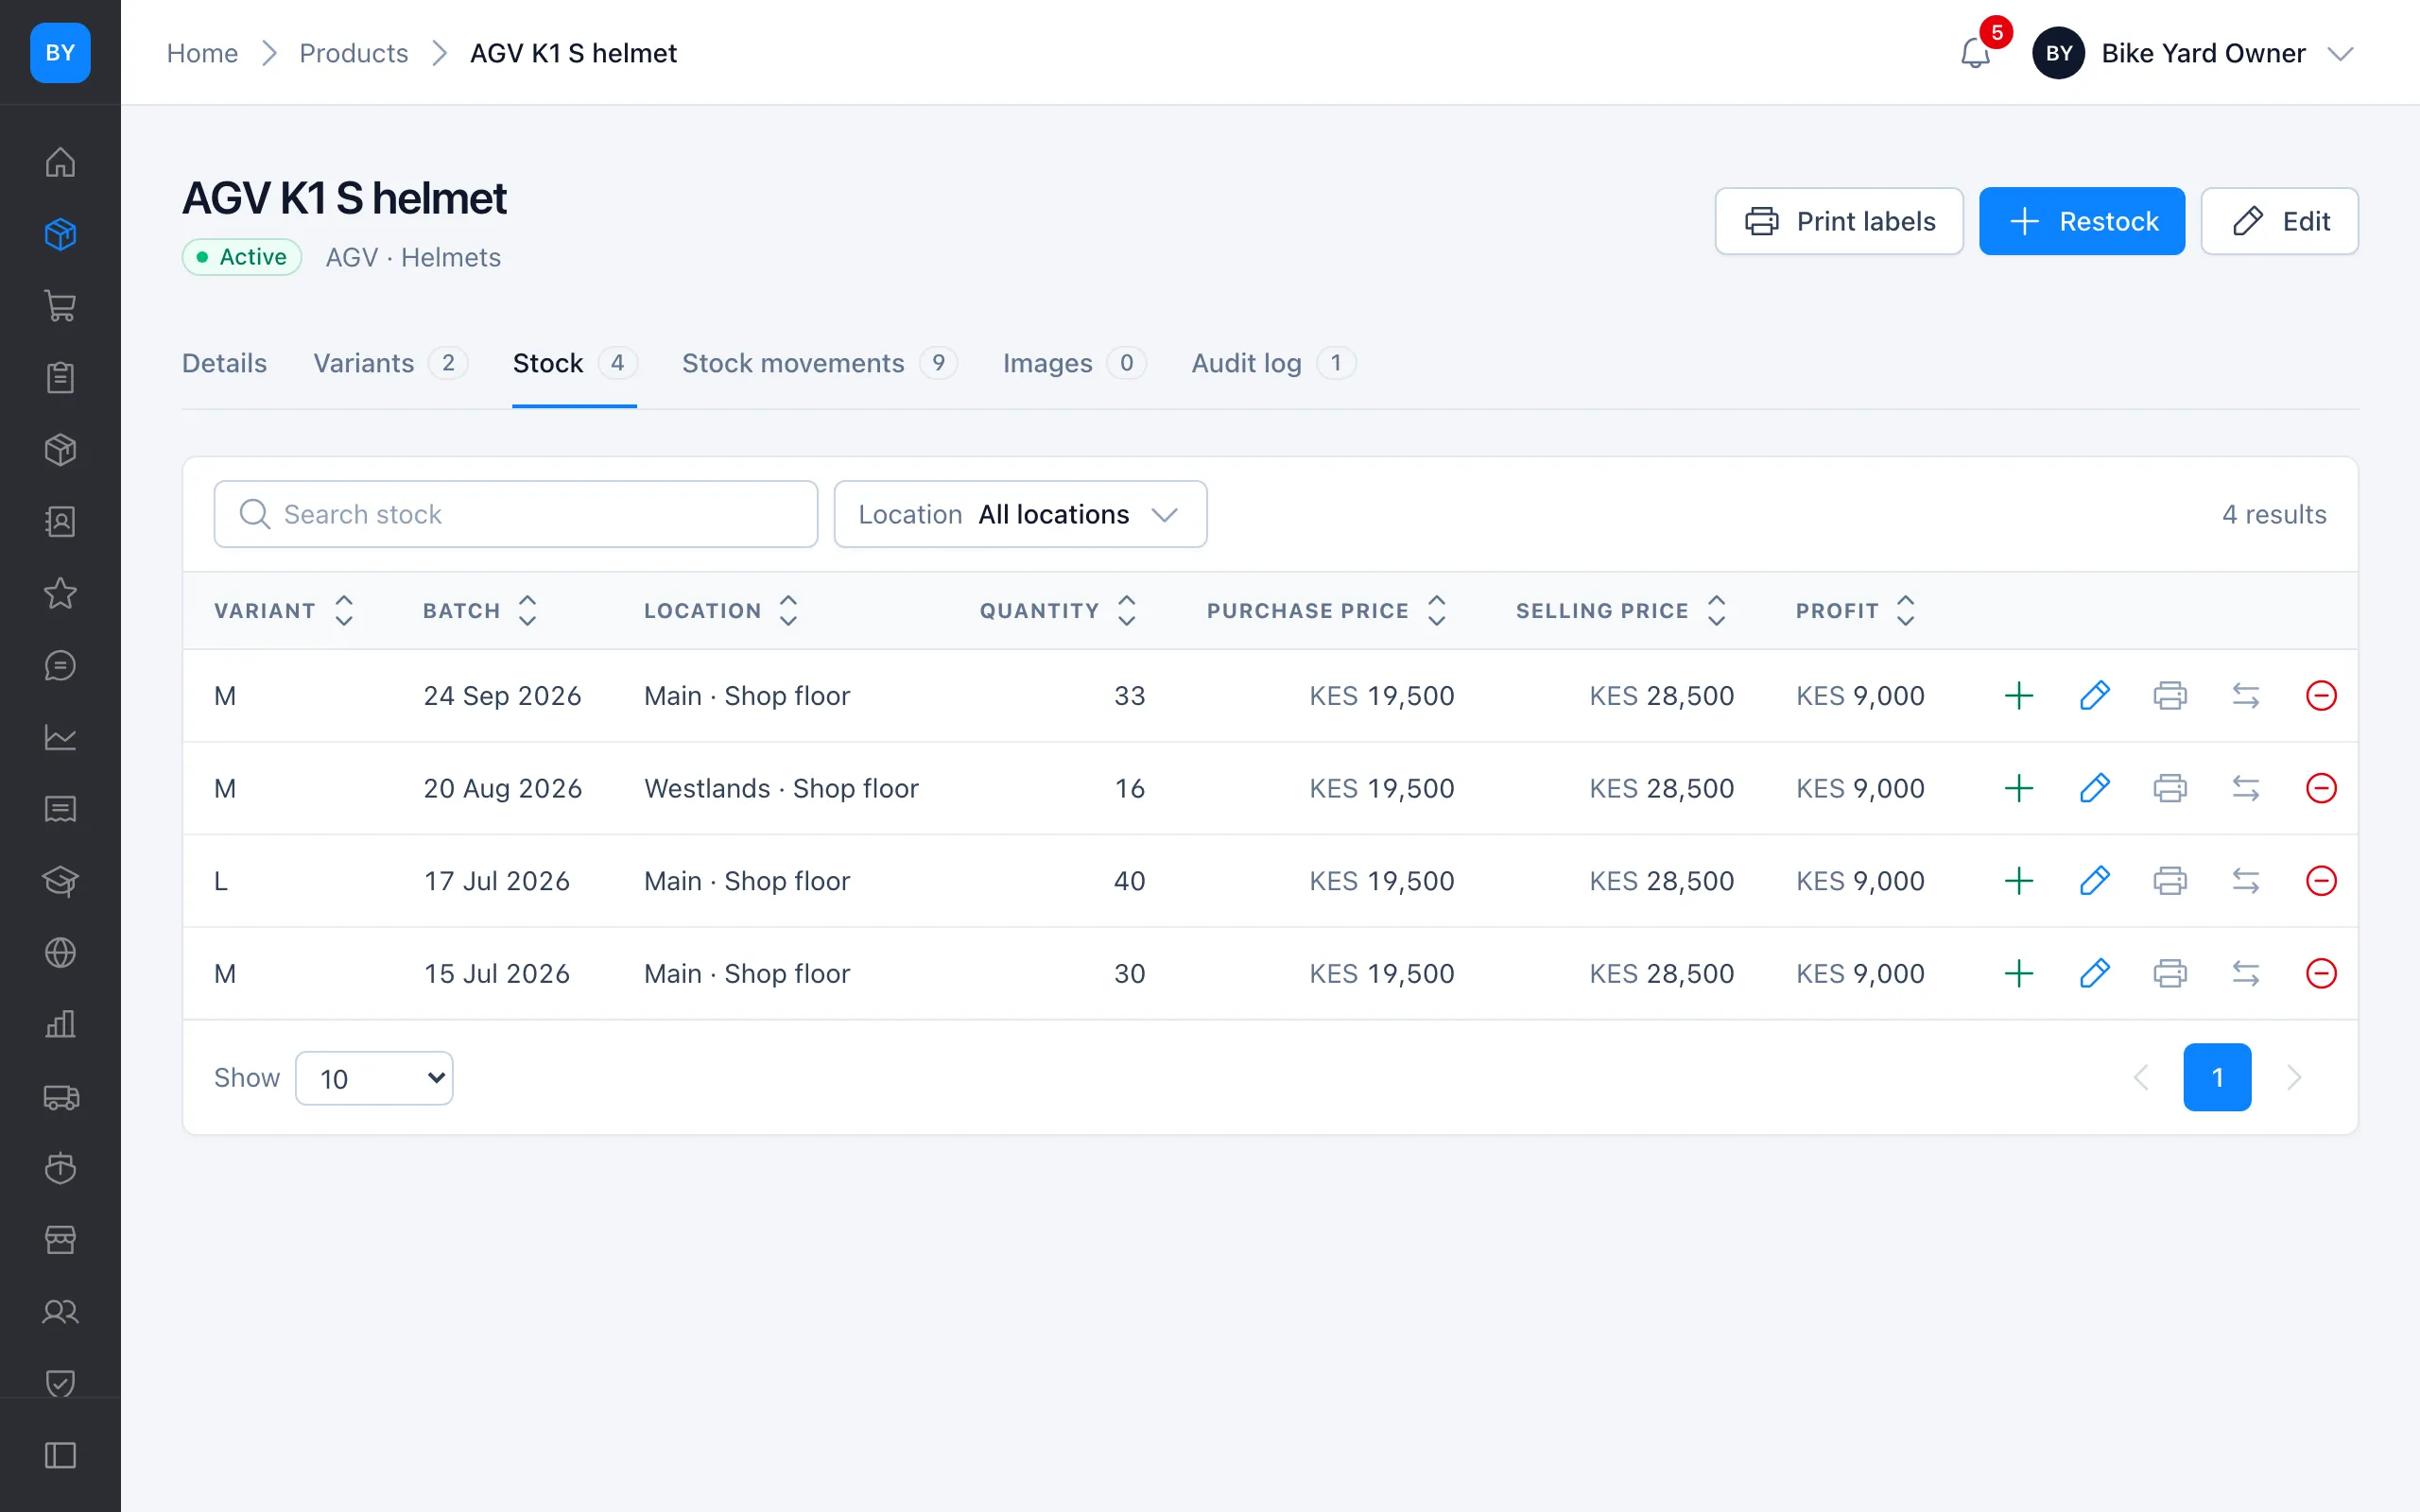Open the Images tab
2420x1512 pixels.
[x=1074, y=363]
